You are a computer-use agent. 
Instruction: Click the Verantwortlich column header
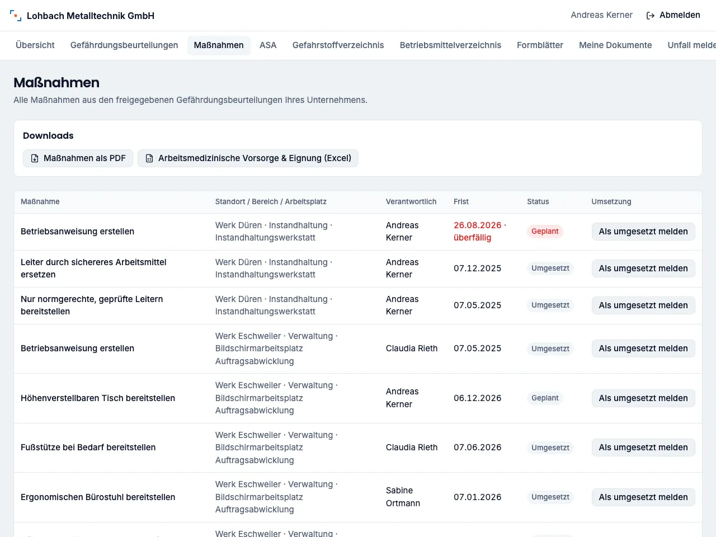point(411,202)
